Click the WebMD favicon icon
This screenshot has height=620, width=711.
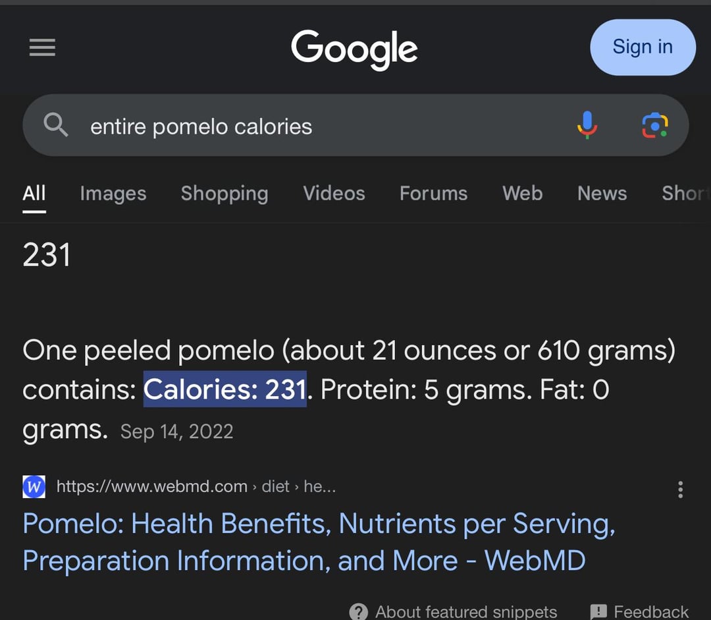tap(34, 486)
